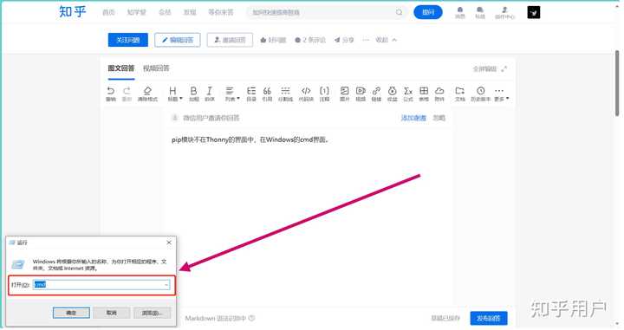Go to the 首页 home nav item
Viewport: 624px width, 330px height.
point(108,12)
